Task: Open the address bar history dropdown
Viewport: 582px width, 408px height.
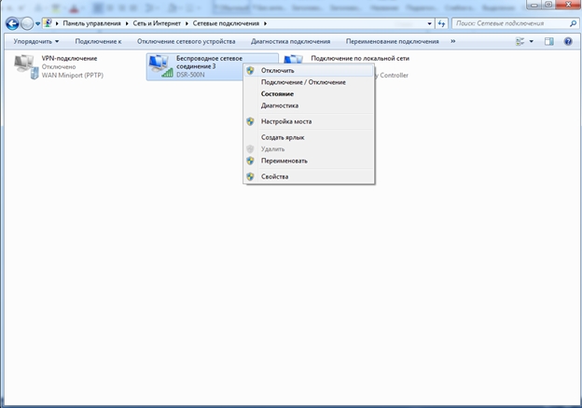Action: (x=428, y=21)
